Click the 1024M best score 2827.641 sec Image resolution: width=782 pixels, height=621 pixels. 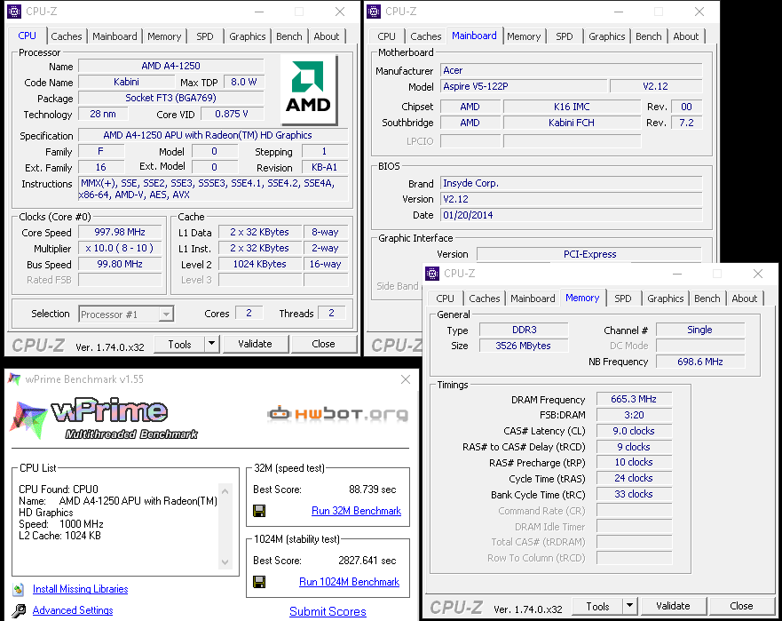pos(367,561)
